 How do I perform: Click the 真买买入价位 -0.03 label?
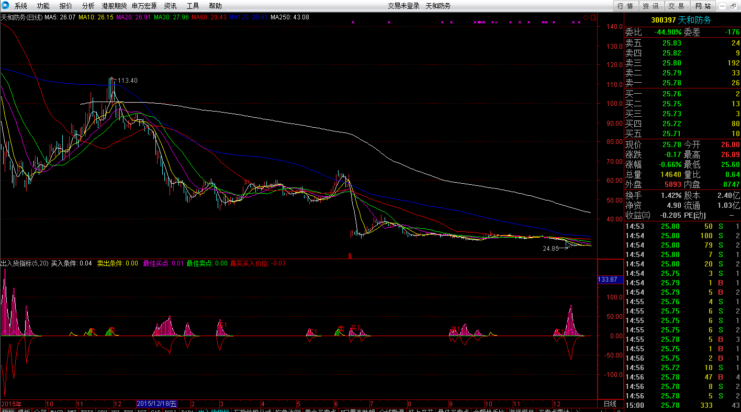click(x=258, y=263)
